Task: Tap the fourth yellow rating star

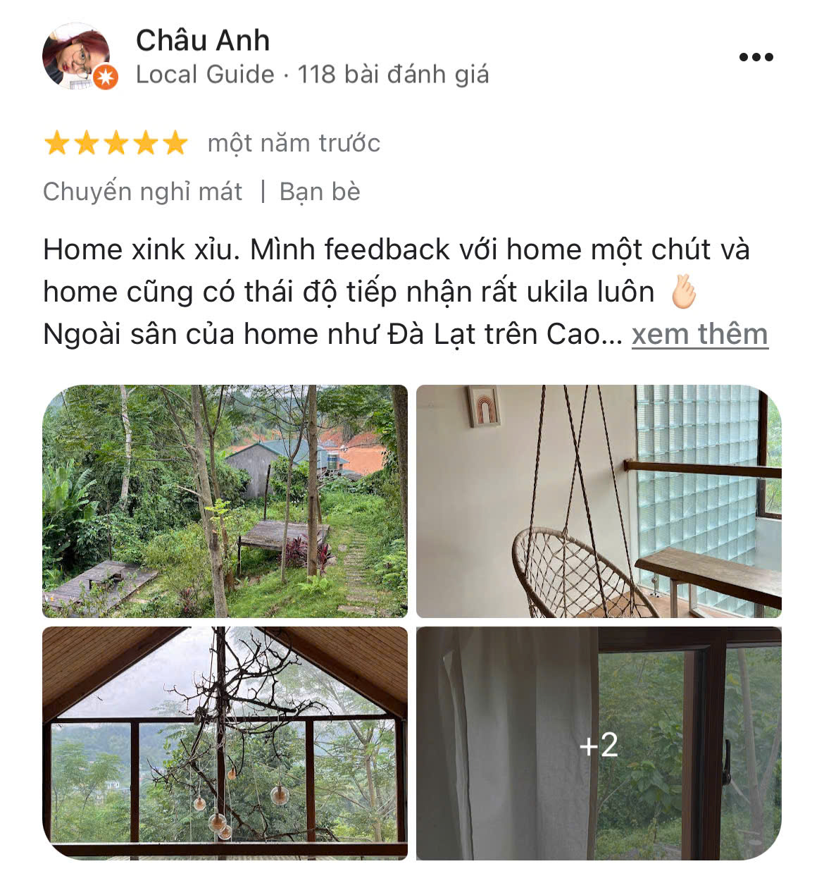Action: pyautogui.click(x=145, y=143)
